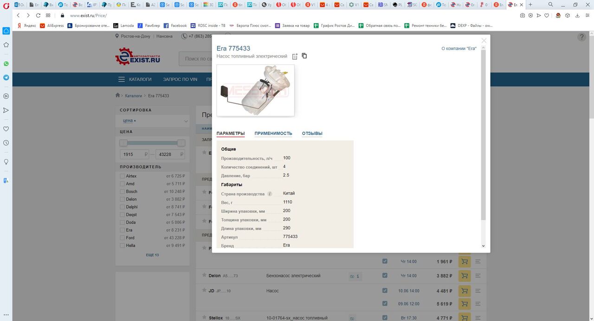Click the Exist.ru logo
This screenshot has height=321, width=594.
tap(138, 57)
